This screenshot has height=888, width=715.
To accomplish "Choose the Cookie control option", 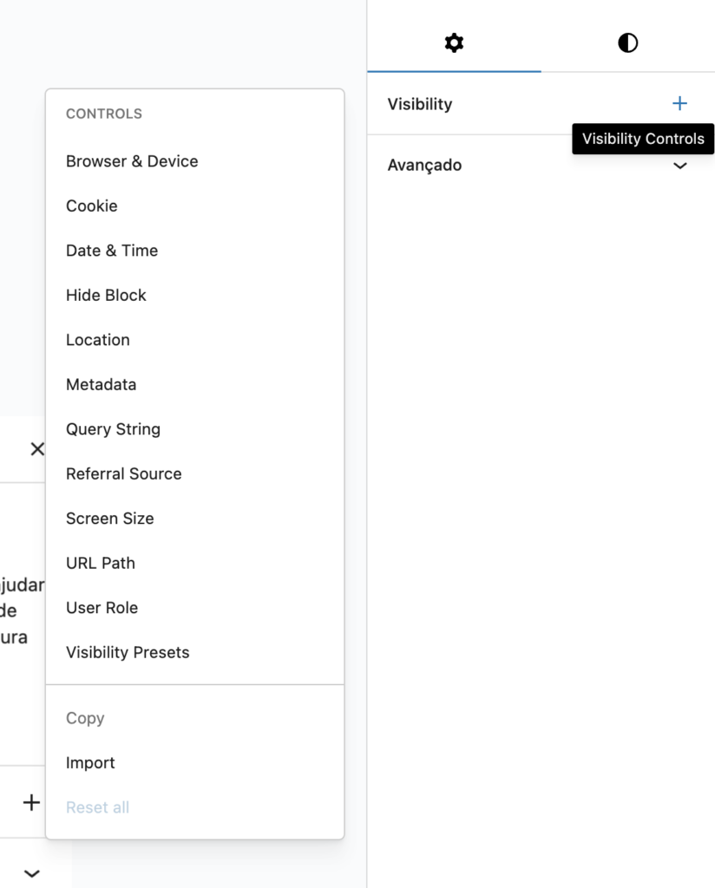I will coord(194,206).
